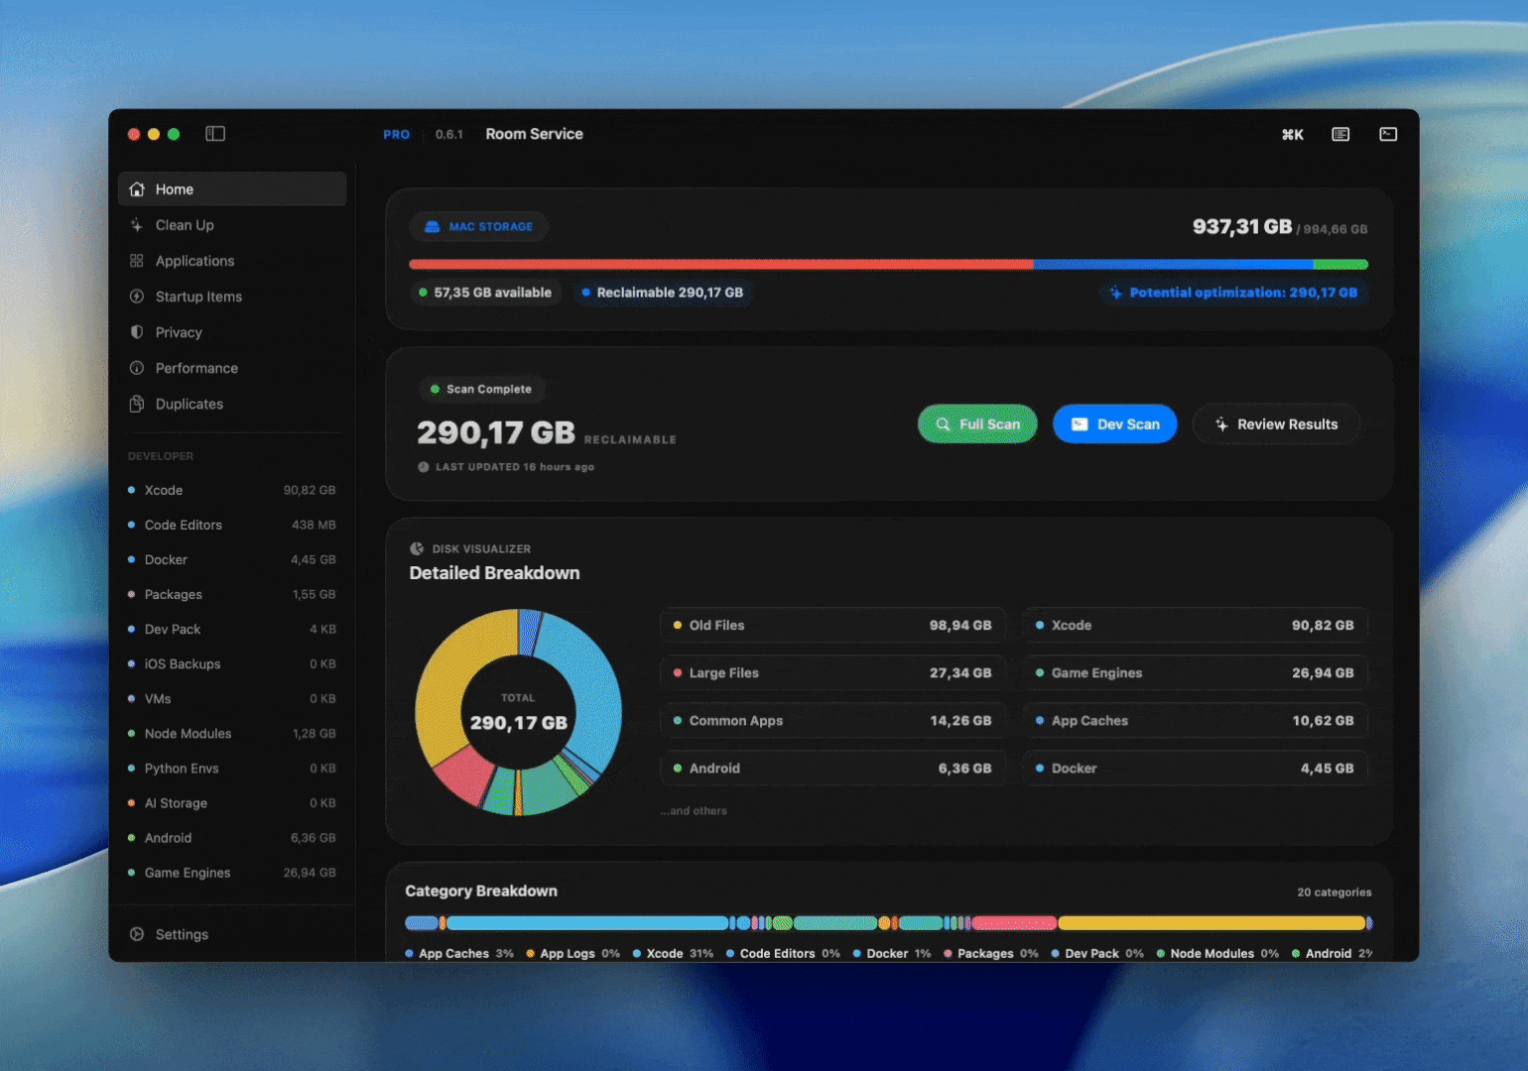The width and height of the screenshot is (1528, 1071).
Task: Click the Startup Items bolt icon
Action: 137,297
